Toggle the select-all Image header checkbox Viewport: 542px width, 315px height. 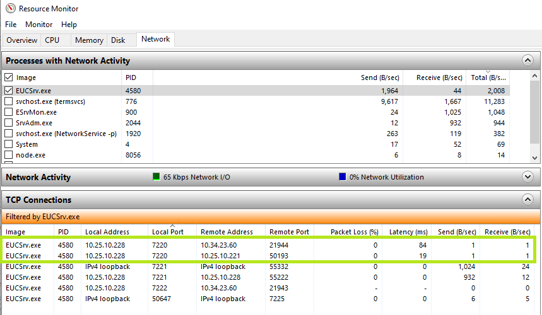(x=9, y=77)
